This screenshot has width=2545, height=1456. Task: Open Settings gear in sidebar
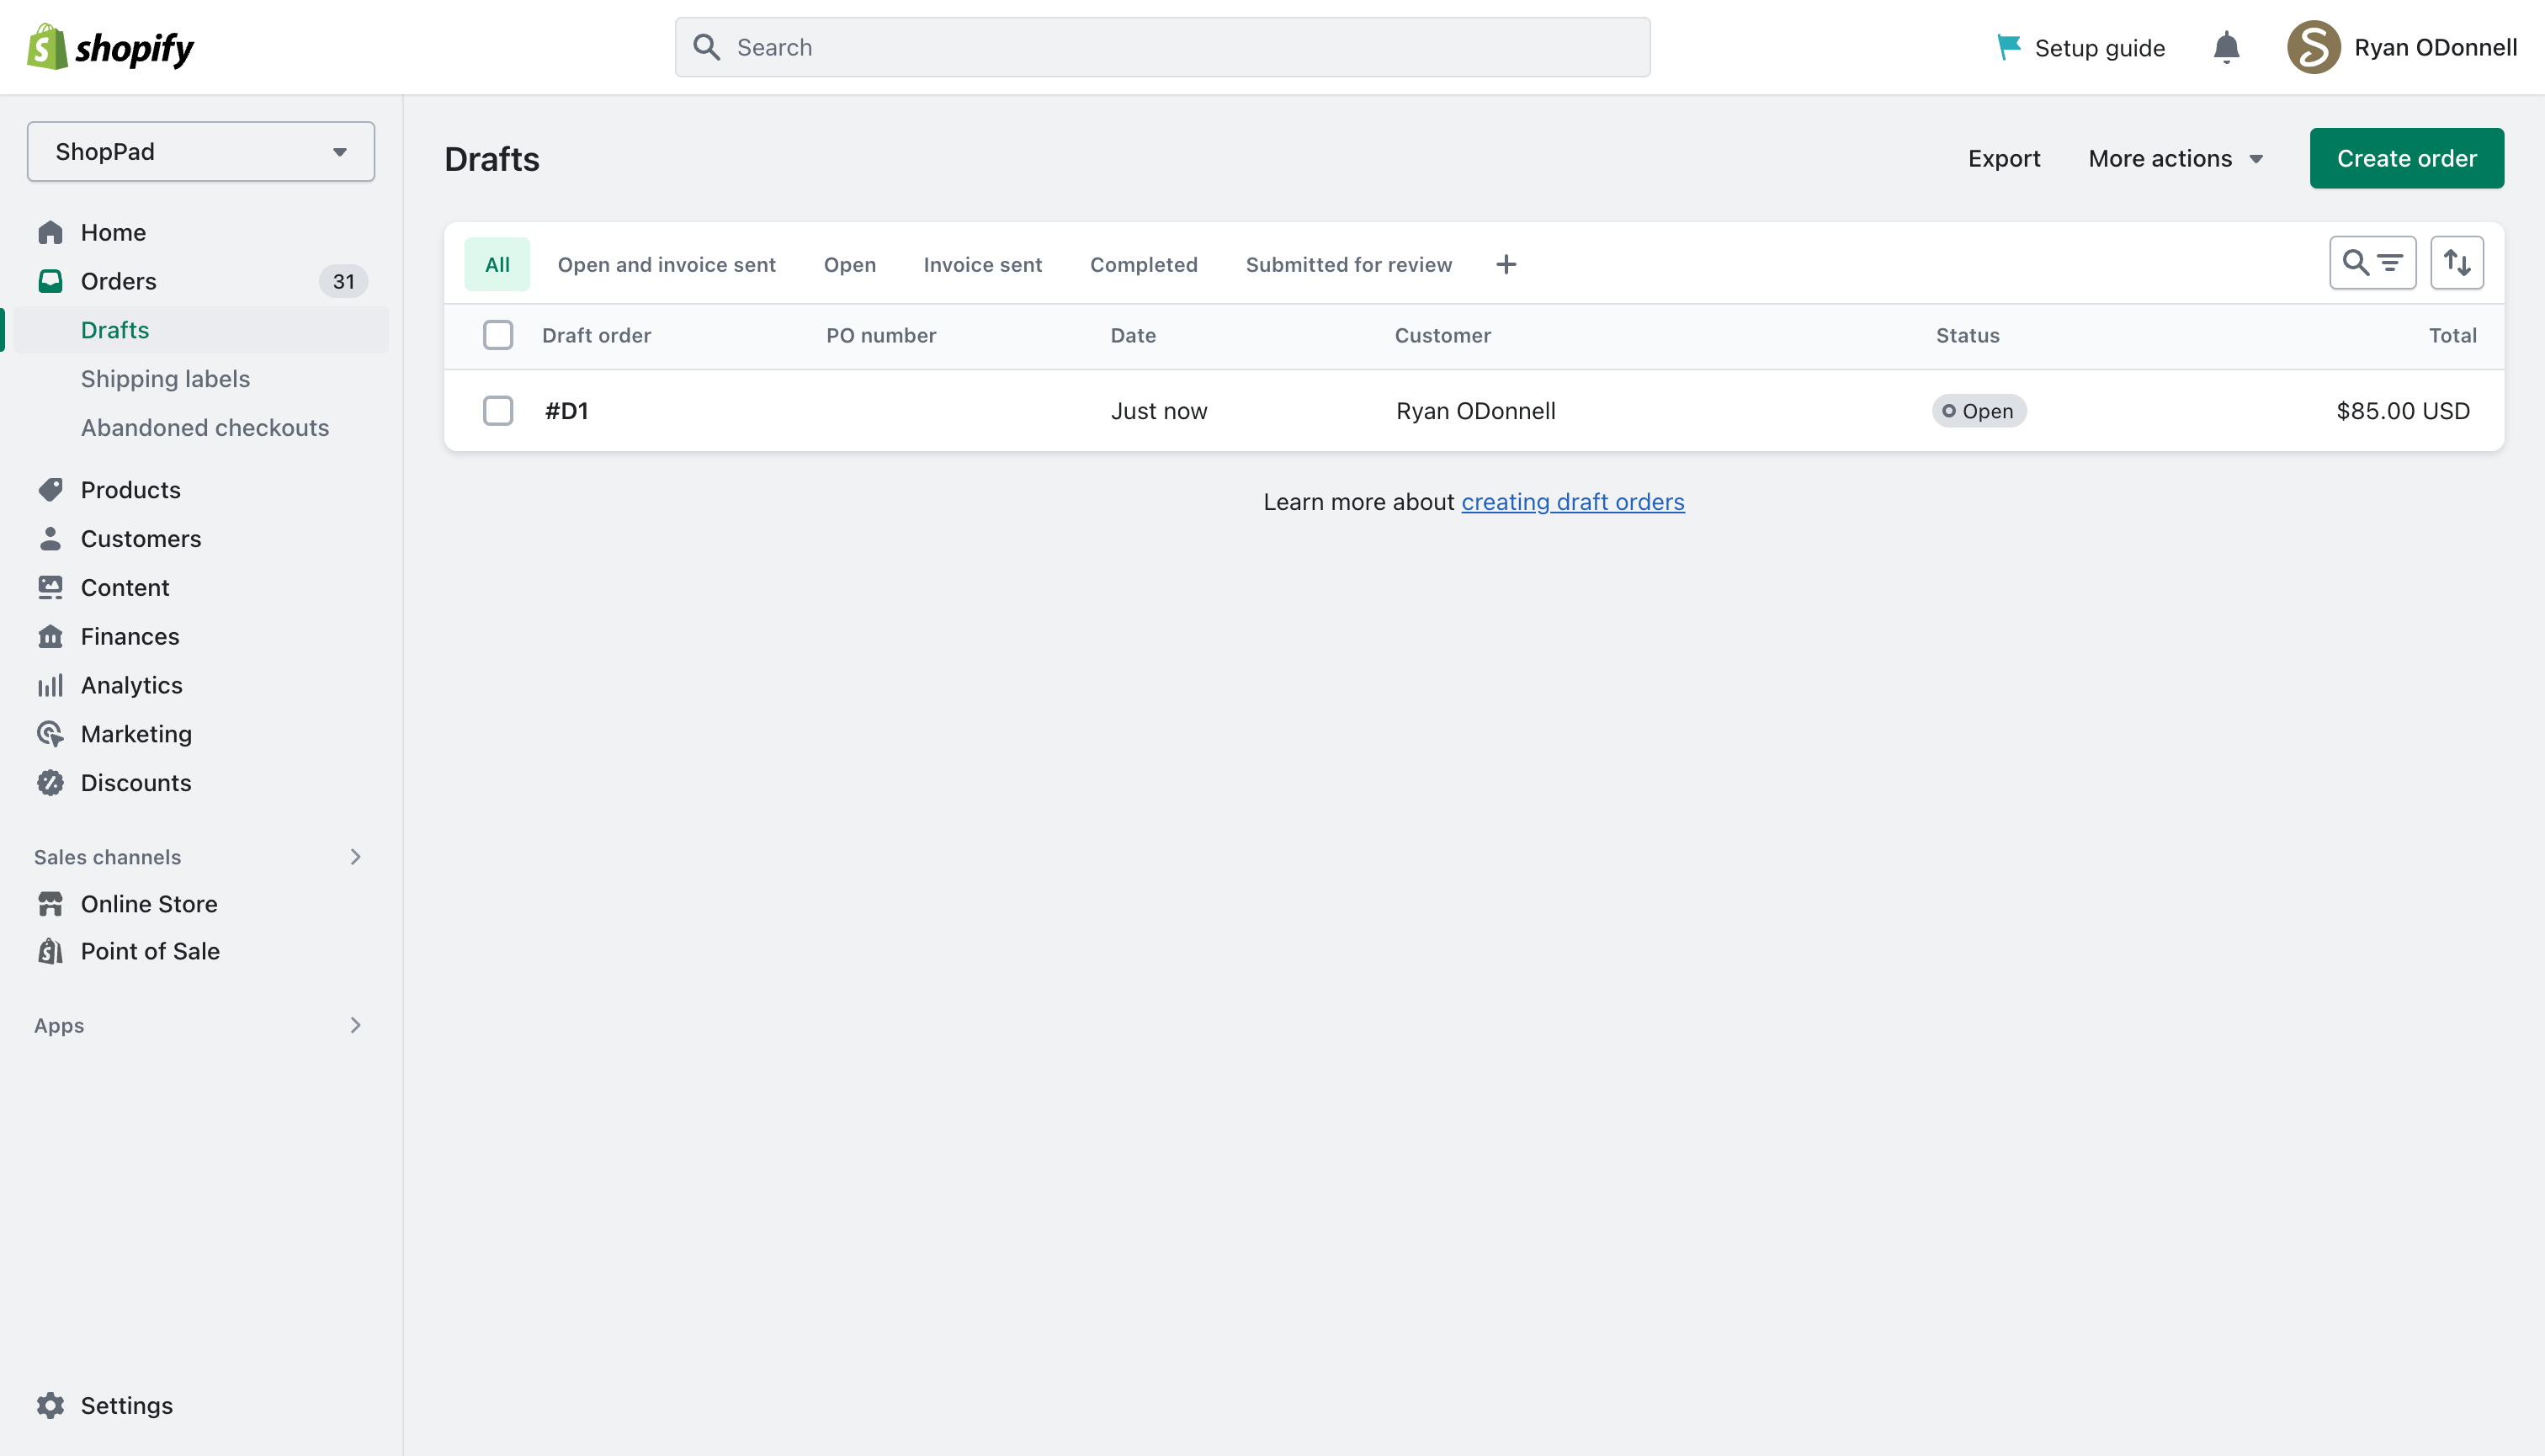50,1405
